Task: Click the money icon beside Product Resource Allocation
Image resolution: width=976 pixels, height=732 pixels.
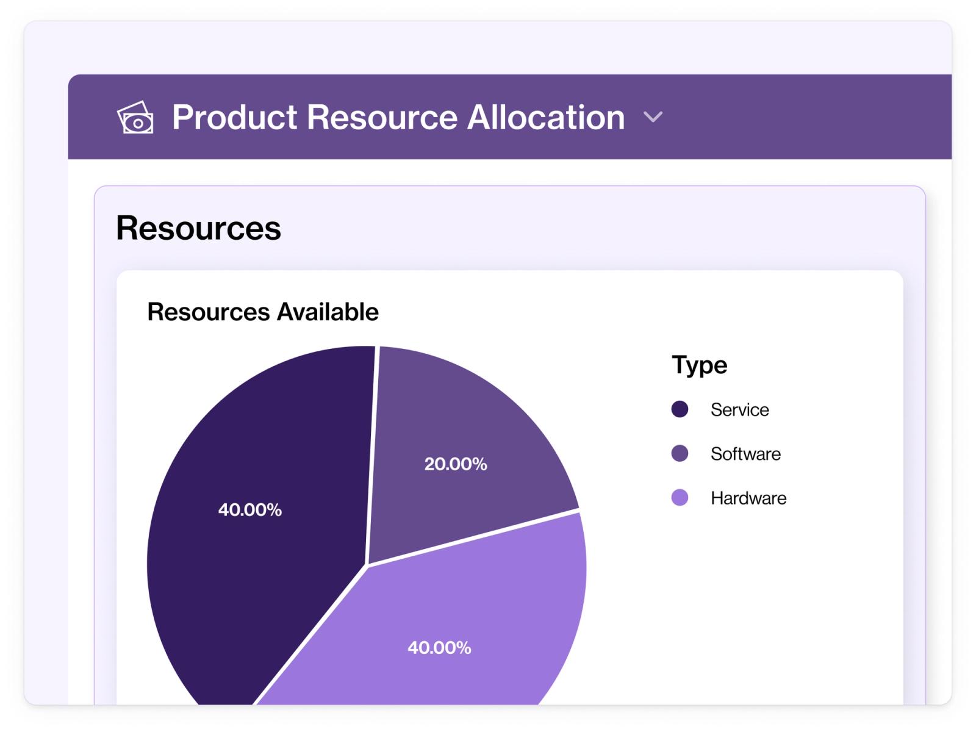Action: pos(135,117)
